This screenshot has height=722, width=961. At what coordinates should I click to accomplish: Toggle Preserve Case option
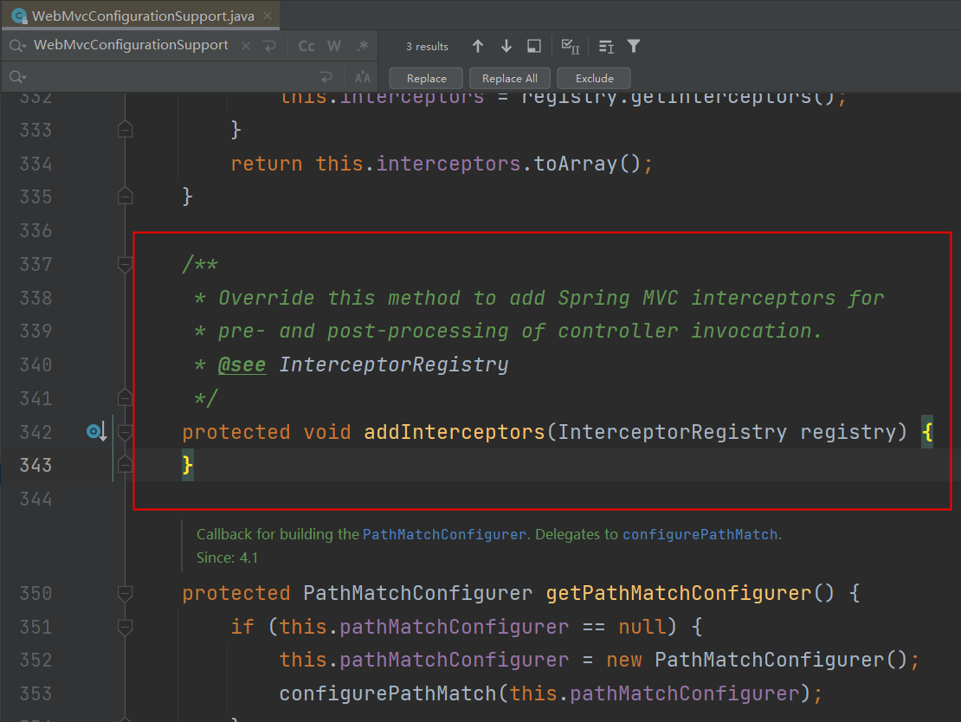coord(363,77)
